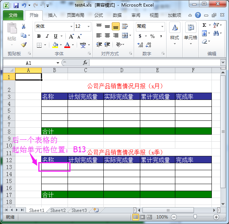This screenshot has width=229, height=224.
Task: Toggle bottom vertical alignment
Action: pyautogui.click(x=115, y=26)
